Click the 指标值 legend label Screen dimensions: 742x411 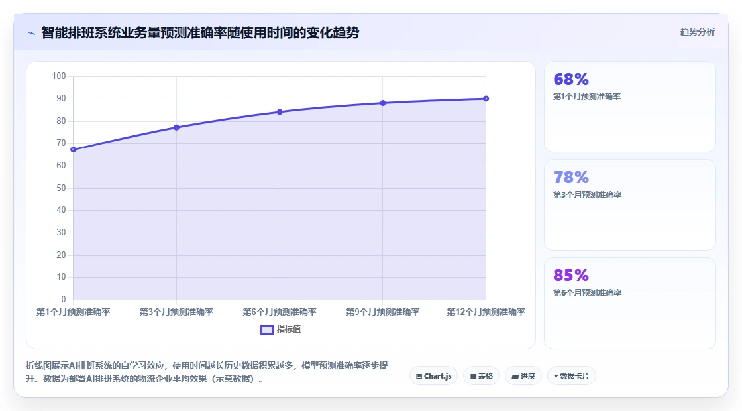[289, 329]
